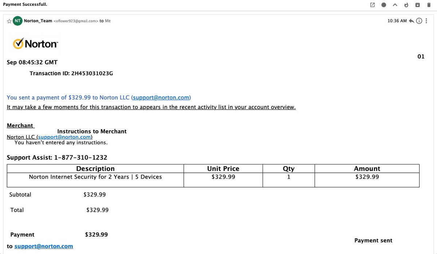Click the 10:36 AM received time
437x254 pixels.
[x=397, y=21]
